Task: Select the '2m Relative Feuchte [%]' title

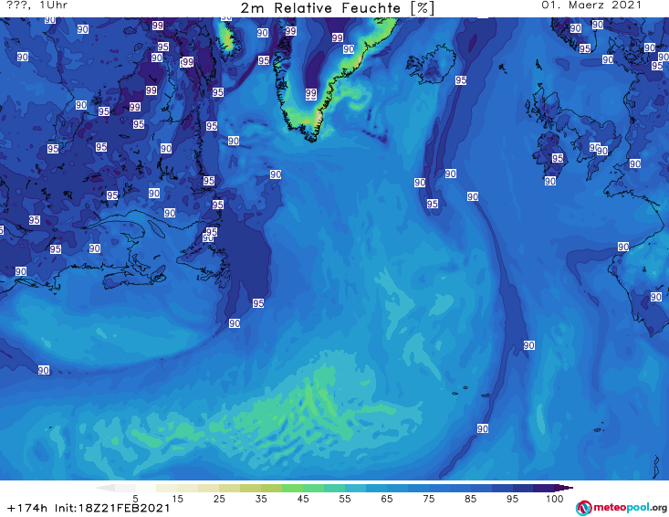Action: 337,8
